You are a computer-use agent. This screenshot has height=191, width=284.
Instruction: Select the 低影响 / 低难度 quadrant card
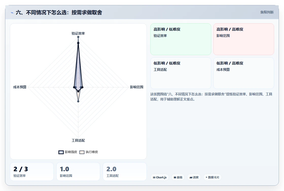click(x=181, y=73)
